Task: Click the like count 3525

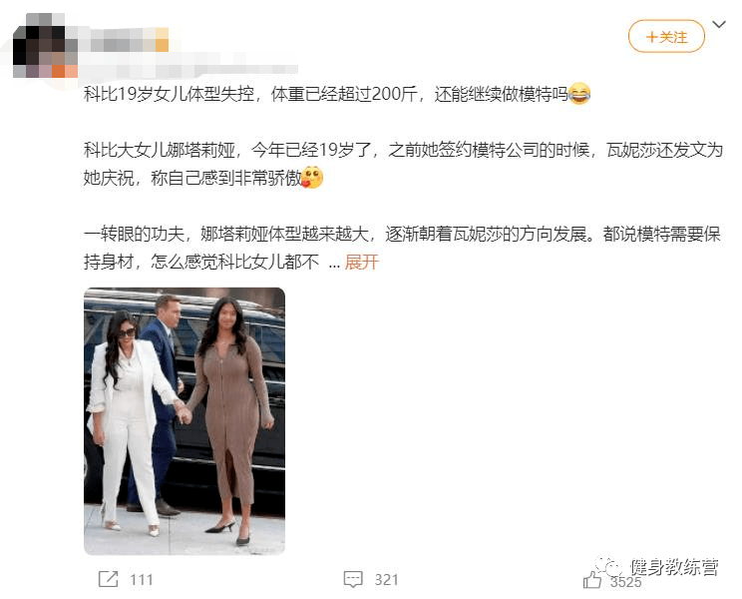Action: (625, 582)
